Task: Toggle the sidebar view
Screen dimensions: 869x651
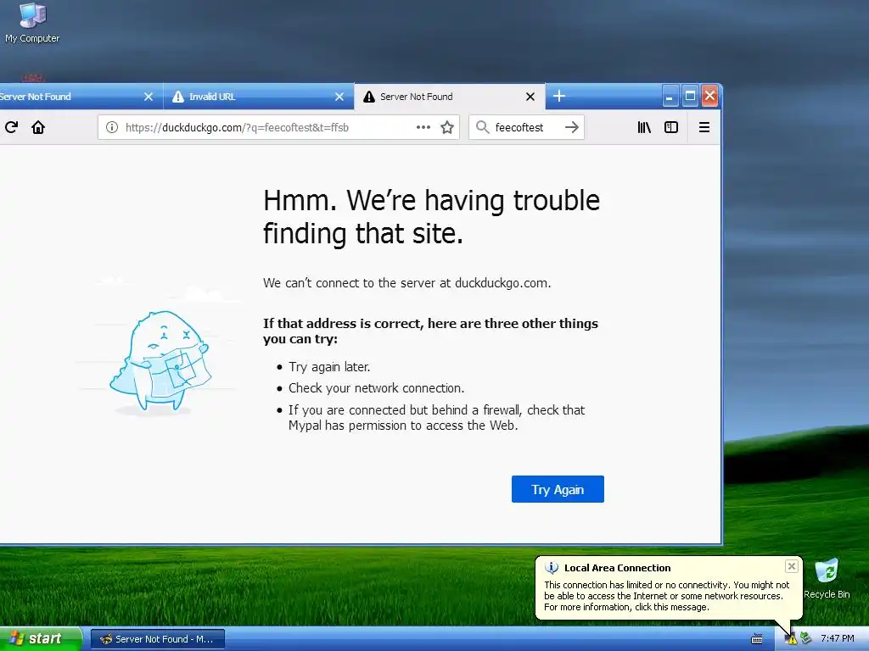Action: [671, 127]
